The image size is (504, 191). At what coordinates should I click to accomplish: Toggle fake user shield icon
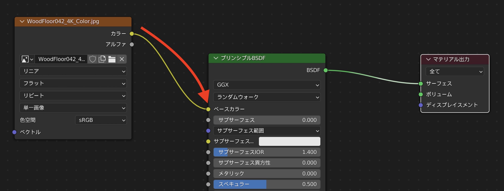(x=92, y=59)
